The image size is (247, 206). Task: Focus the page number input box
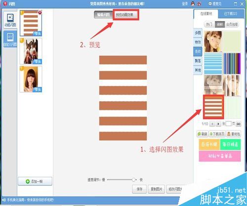pyautogui.click(x=228, y=124)
